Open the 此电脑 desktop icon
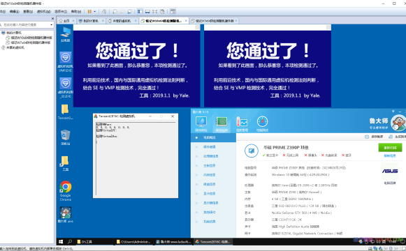The image size is (406, 251). pyautogui.click(x=66, y=34)
